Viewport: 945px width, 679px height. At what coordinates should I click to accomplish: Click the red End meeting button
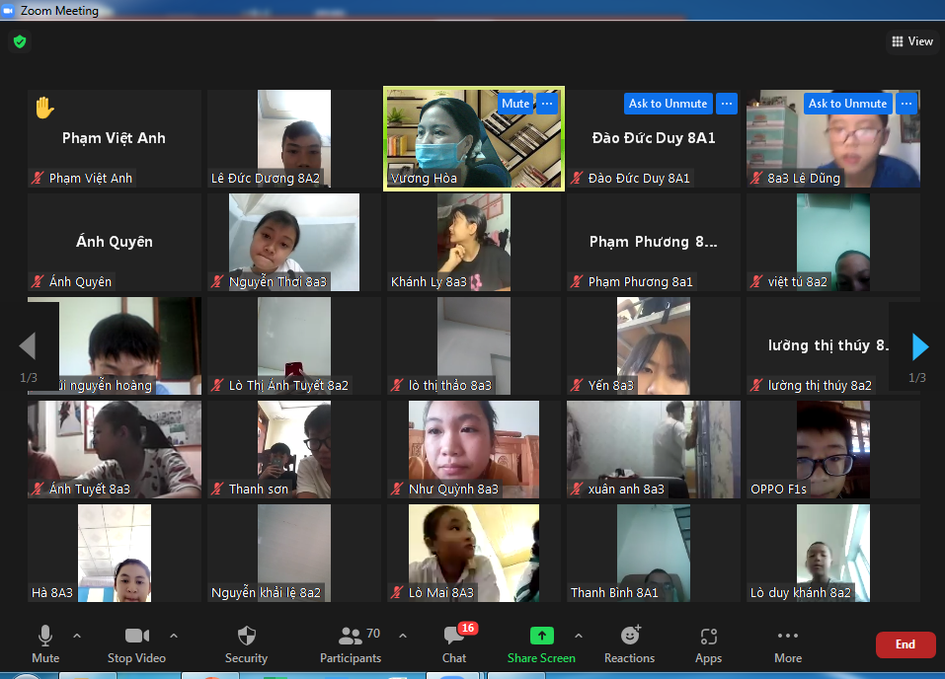[906, 644]
